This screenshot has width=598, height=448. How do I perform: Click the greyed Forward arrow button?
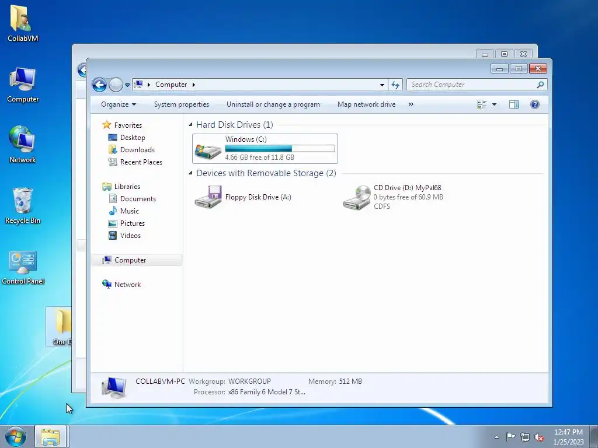point(116,85)
